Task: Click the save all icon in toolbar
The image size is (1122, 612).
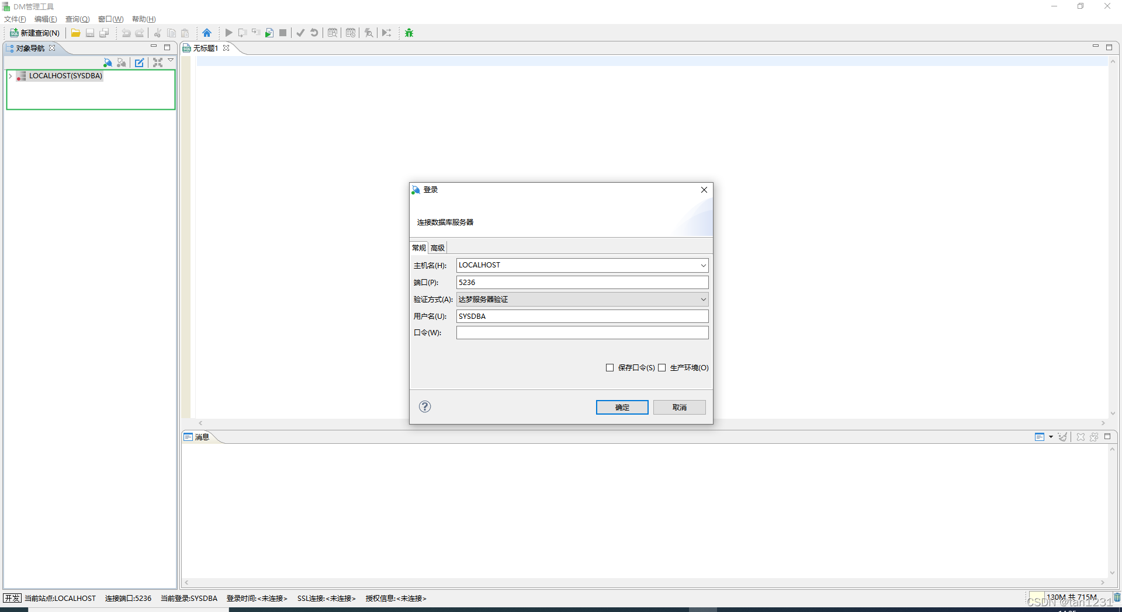Action: pyautogui.click(x=104, y=33)
